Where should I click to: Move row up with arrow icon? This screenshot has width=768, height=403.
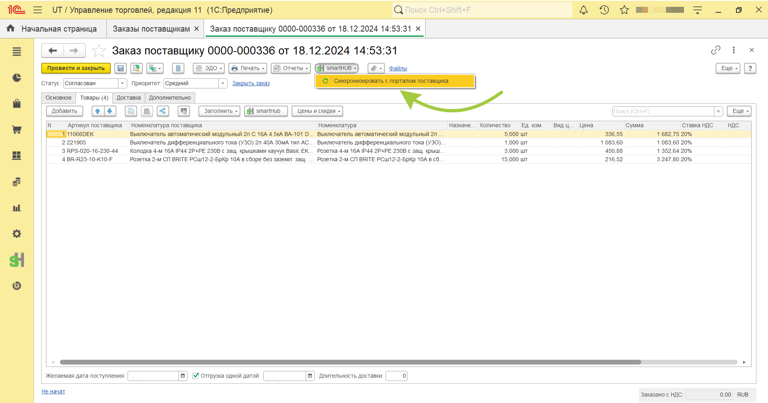pyautogui.click(x=98, y=111)
